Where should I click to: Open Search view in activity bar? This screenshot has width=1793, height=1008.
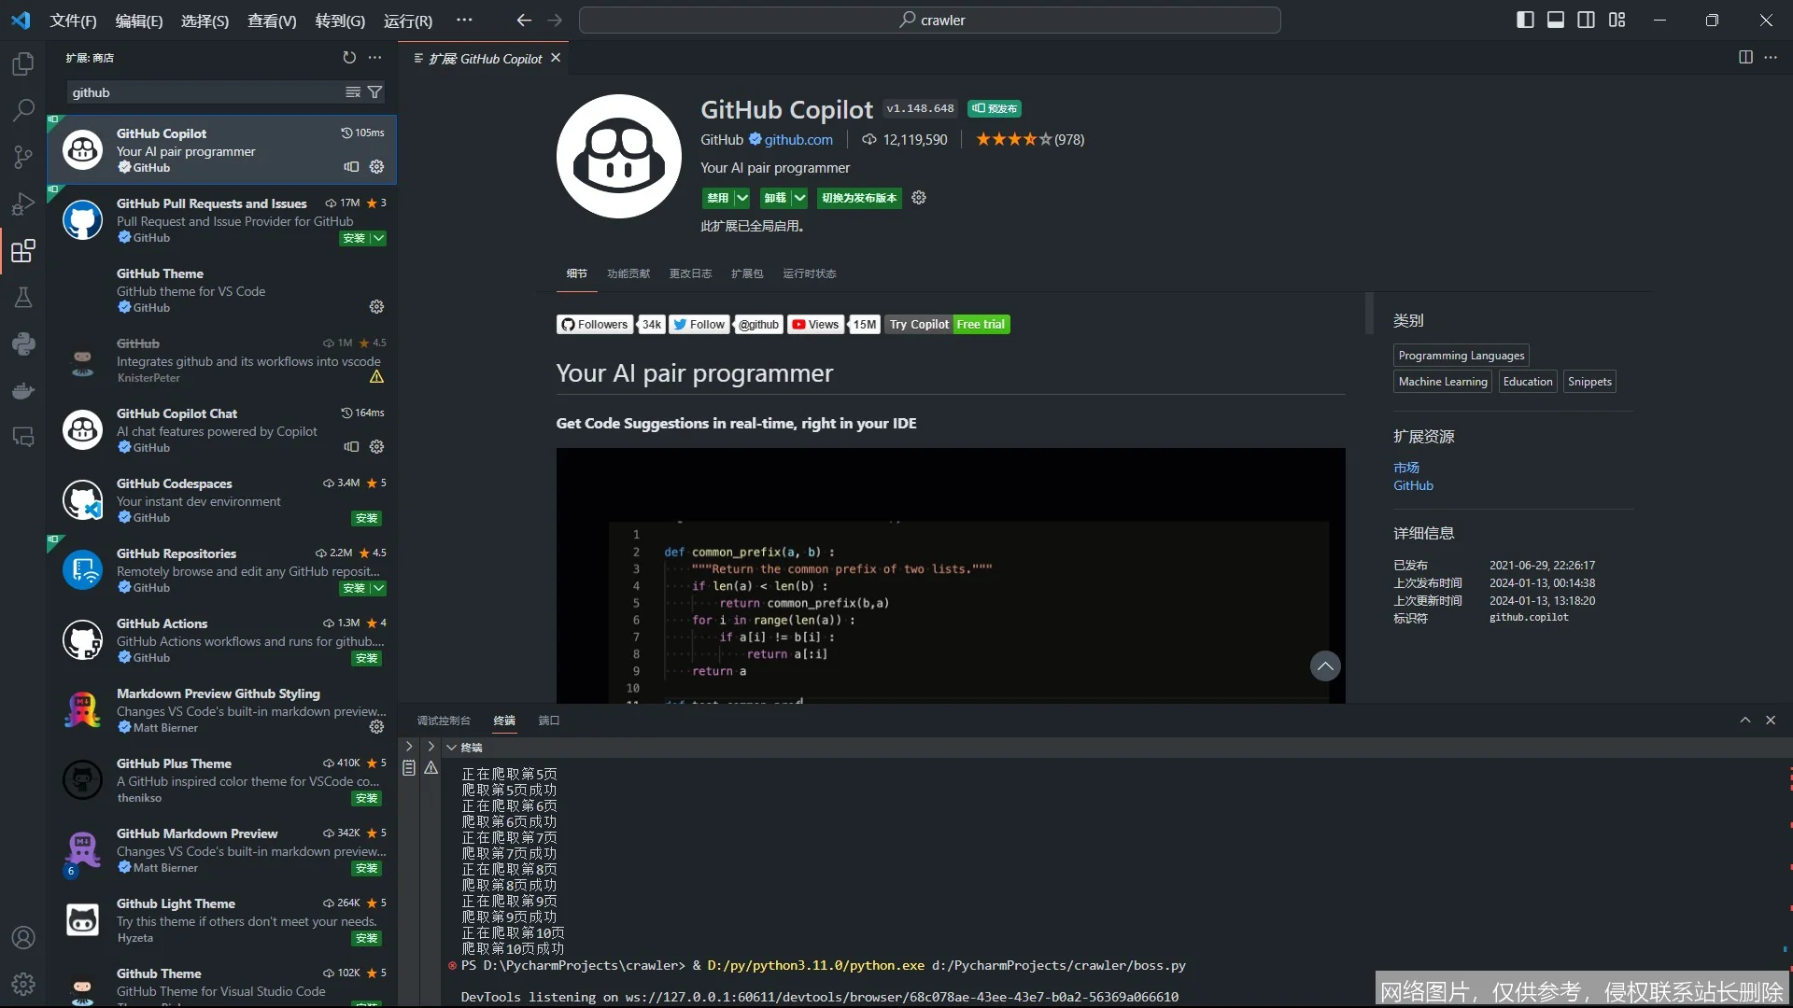[x=22, y=110]
